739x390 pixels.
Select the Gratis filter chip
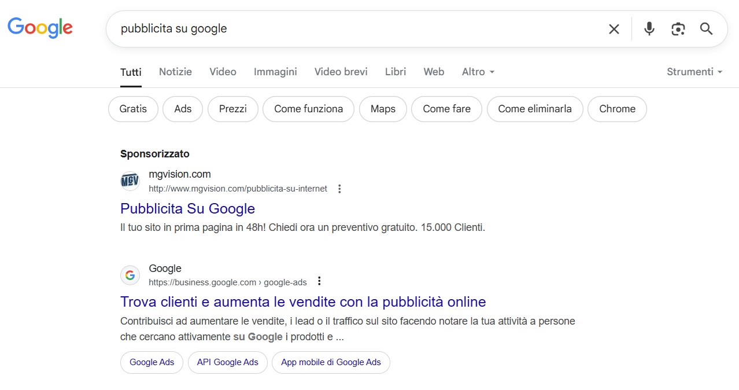click(x=133, y=109)
